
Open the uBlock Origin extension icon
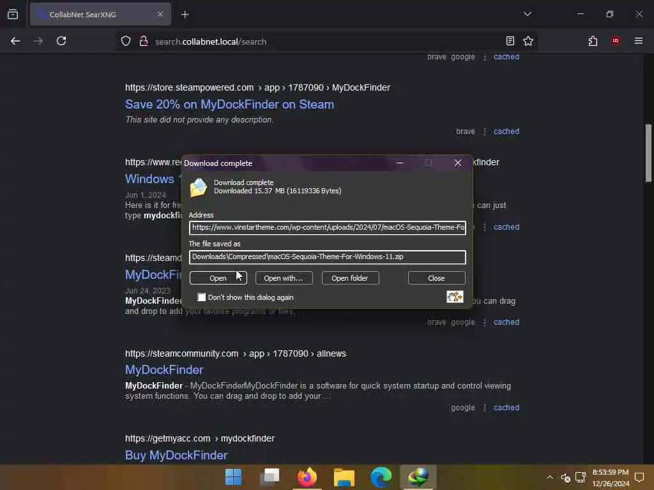(616, 41)
